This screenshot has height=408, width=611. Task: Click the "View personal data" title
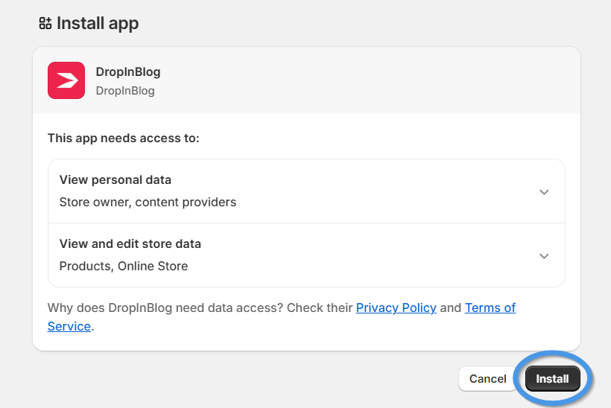[x=115, y=180]
